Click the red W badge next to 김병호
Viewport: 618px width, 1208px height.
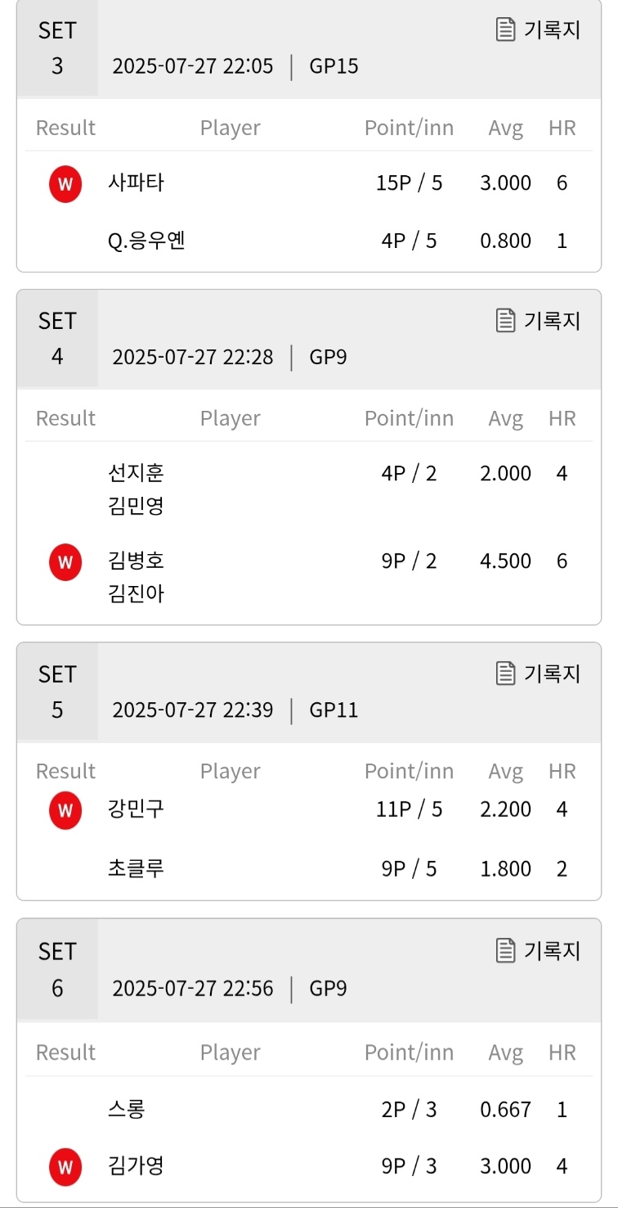click(65, 562)
